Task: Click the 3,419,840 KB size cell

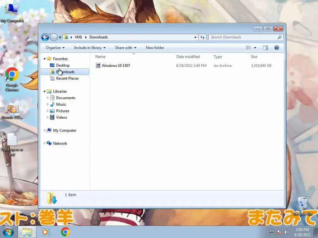Action: tap(261, 66)
